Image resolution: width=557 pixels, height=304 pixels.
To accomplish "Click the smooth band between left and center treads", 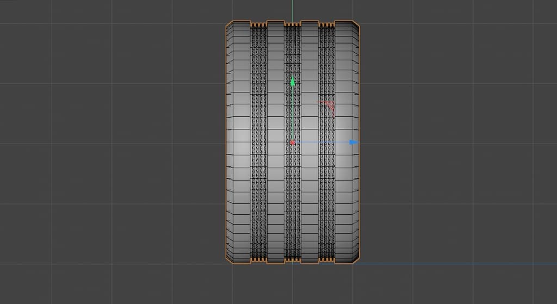I will click(275, 163).
